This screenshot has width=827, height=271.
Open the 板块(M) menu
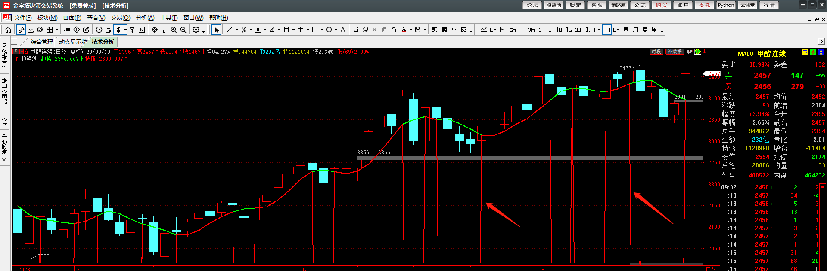coord(47,18)
